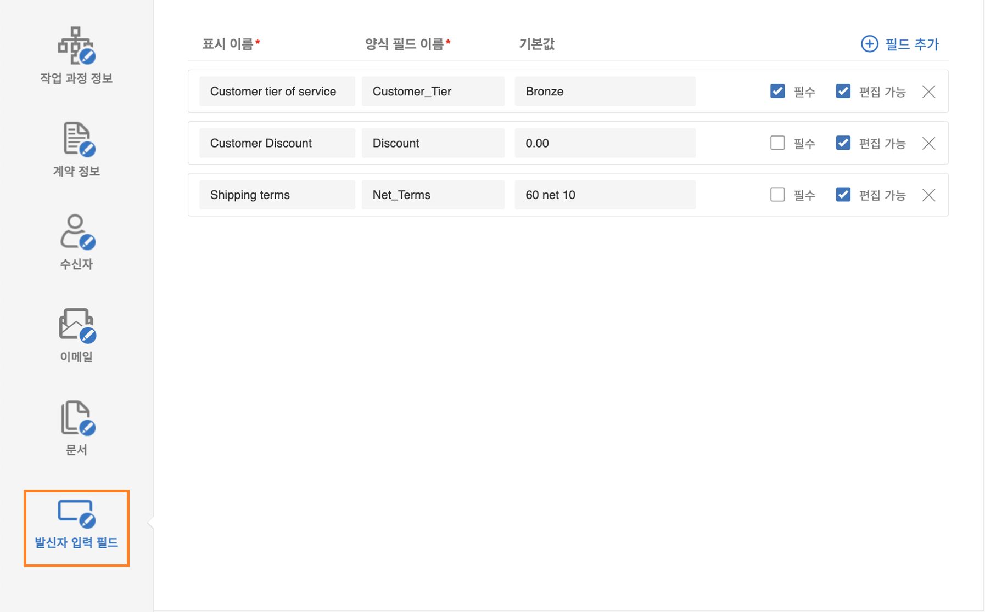Edit the Shipping terms display name
Image resolution: width=985 pixels, height=612 pixels.
277,195
